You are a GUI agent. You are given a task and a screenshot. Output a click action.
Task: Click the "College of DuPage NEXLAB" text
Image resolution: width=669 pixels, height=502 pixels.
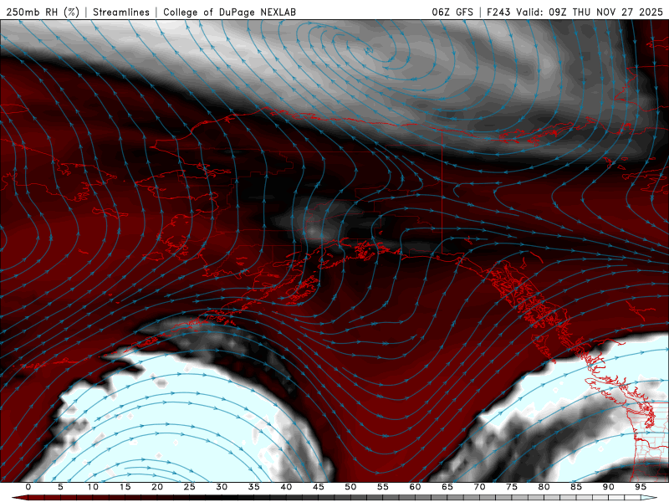[x=229, y=12]
